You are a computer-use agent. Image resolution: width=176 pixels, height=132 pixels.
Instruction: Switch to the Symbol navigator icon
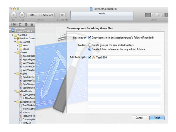coord(20,24)
